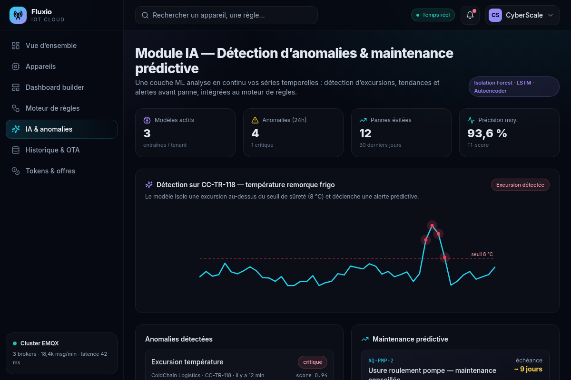Click the Isolation Forest · LSTM · Autoencoder chip

click(514, 87)
